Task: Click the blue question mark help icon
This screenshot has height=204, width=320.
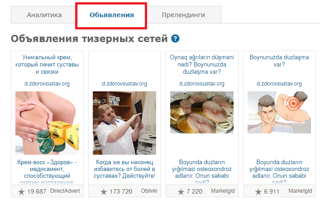Action: pyautogui.click(x=175, y=38)
